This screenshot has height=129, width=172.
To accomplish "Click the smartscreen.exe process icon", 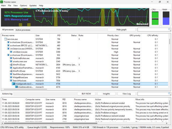I will 11,61.
